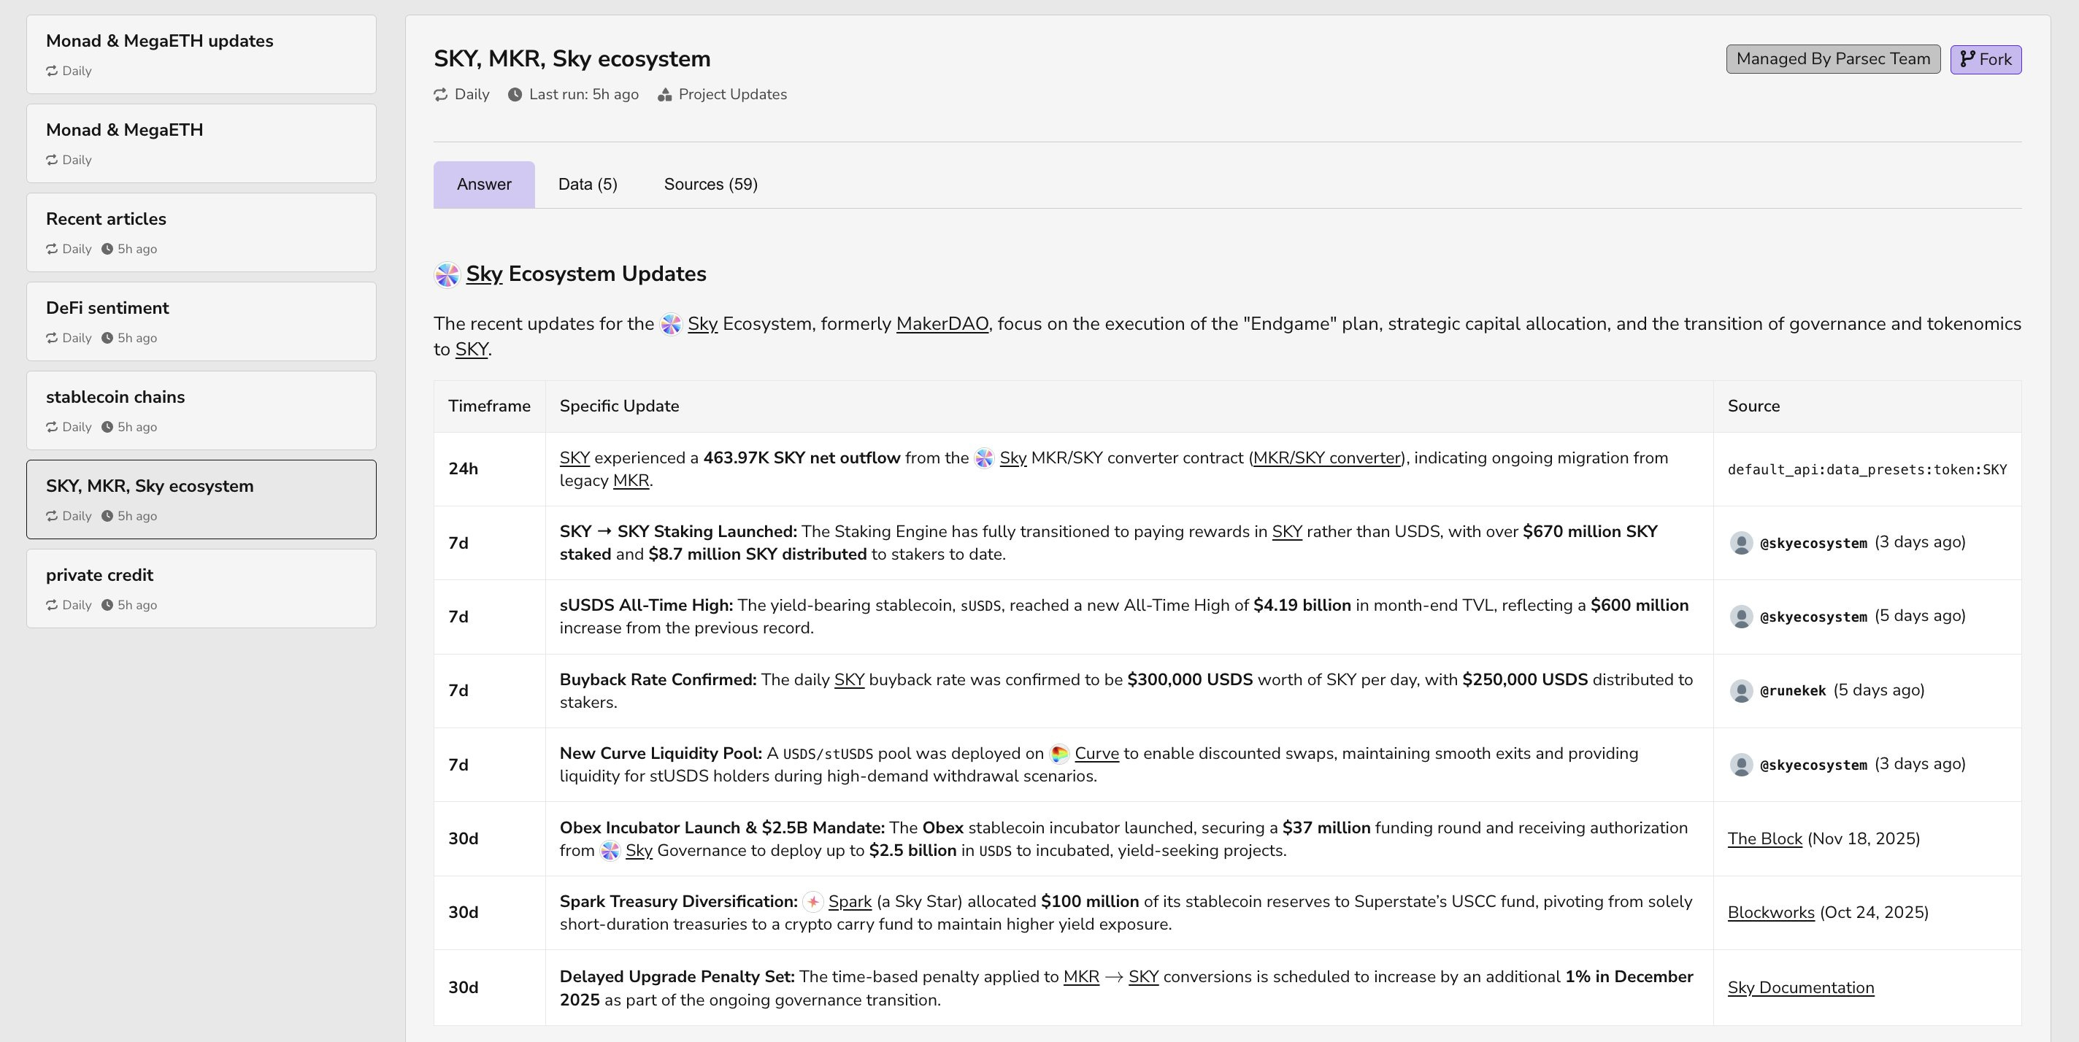Click the Curve logo icon in table
The image size is (2079, 1042).
point(1059,754)
